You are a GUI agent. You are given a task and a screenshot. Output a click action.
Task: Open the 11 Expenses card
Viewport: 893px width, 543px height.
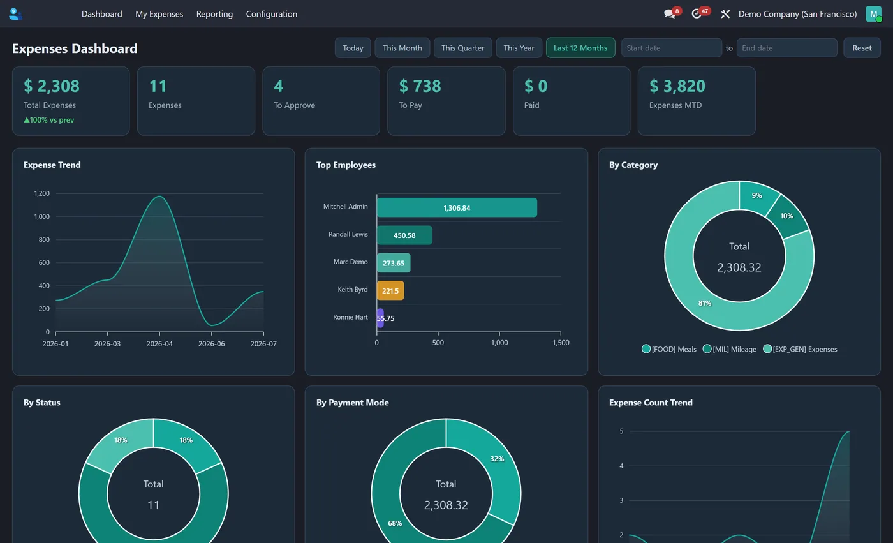click(196, 101)
